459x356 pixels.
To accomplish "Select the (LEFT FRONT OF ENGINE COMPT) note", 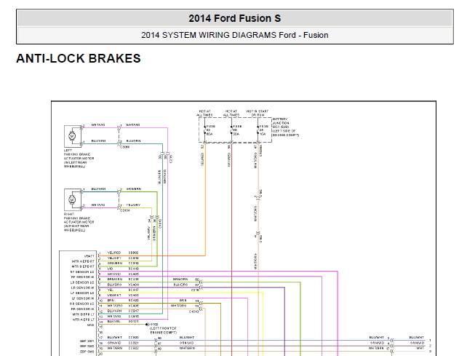I will point(164,331).
